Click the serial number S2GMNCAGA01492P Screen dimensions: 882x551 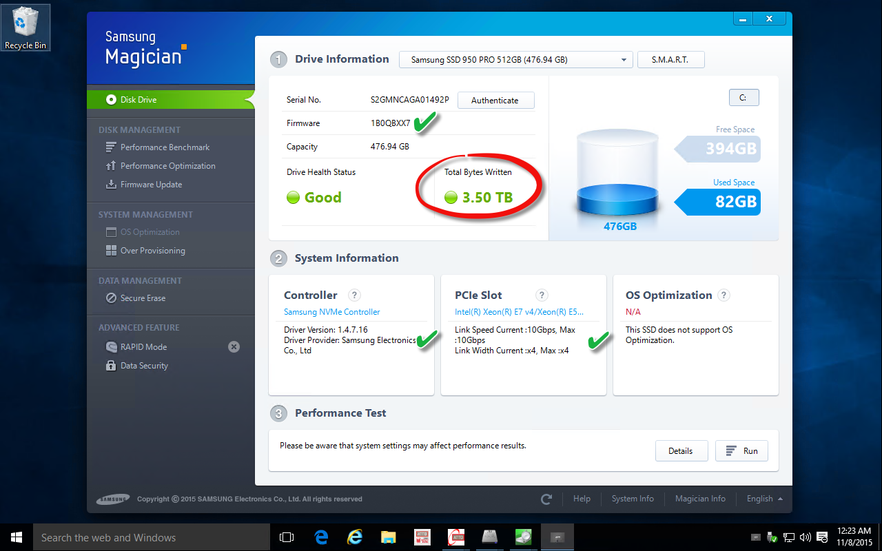(x=410, y=100)
